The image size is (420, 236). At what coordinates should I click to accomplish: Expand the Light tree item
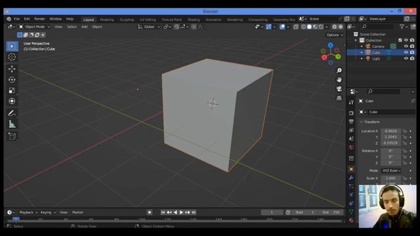pyautogui.click(x=362, y=58)
